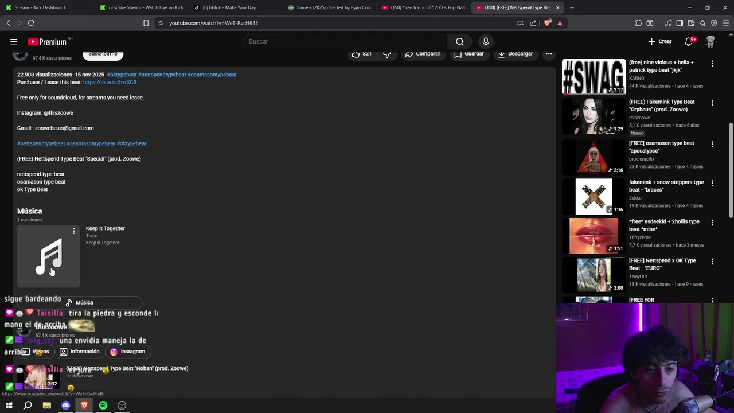Click the share page icon in the address bar
This screenshot has width=734, height=413.
(x=533, y=23)
